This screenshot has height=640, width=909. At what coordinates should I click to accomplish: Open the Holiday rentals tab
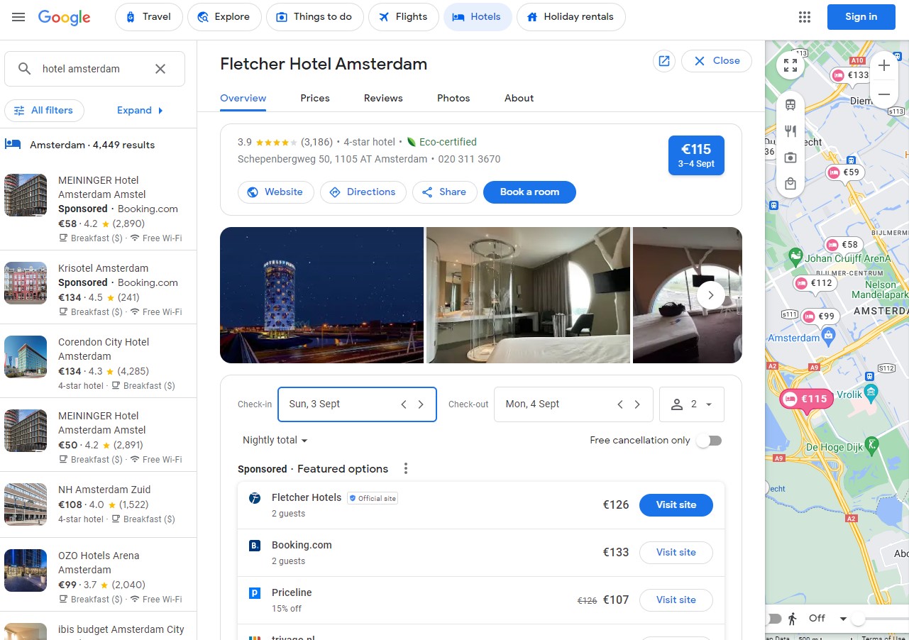pos(571,17)
